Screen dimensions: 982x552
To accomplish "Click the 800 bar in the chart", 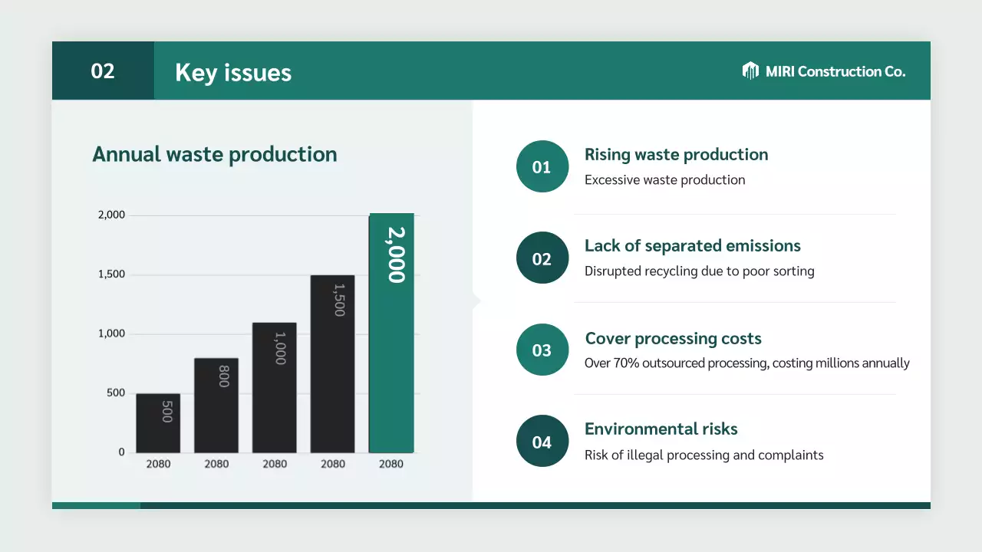I will [216, 404].
